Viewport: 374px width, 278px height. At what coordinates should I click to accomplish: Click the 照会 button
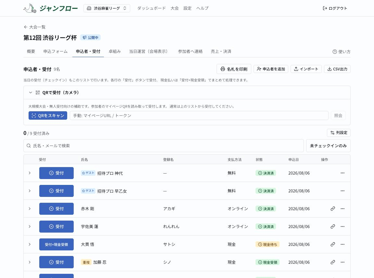coord(338,115)
